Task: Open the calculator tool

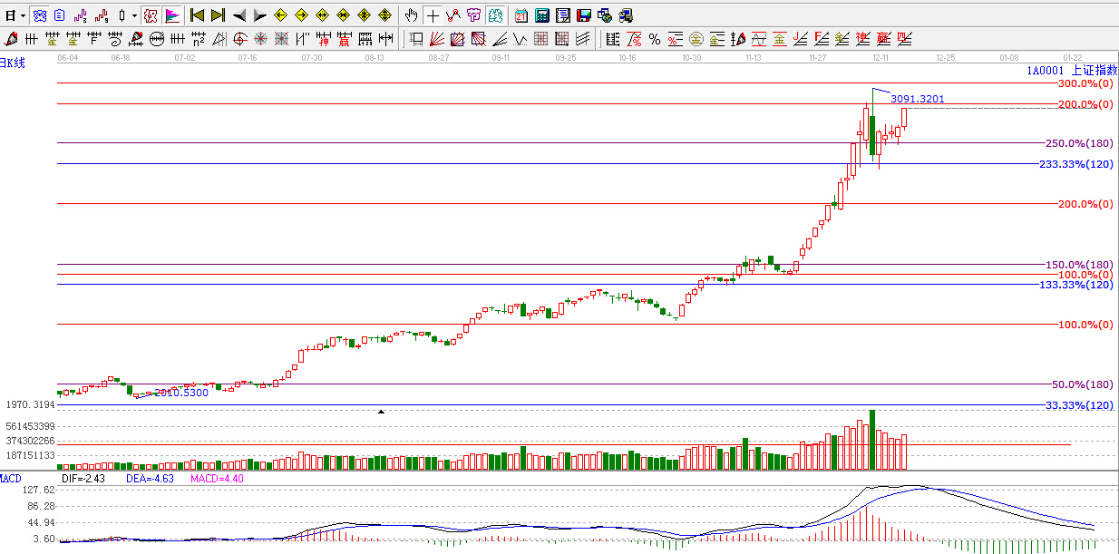Action: (541, 15)
